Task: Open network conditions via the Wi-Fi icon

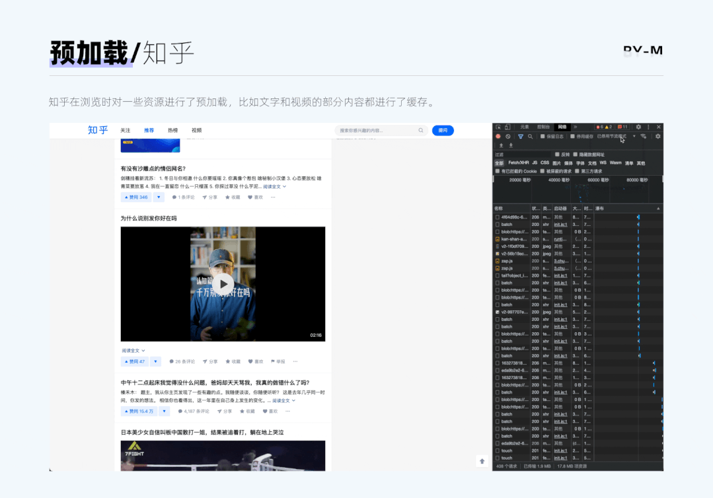Action: 643,136
